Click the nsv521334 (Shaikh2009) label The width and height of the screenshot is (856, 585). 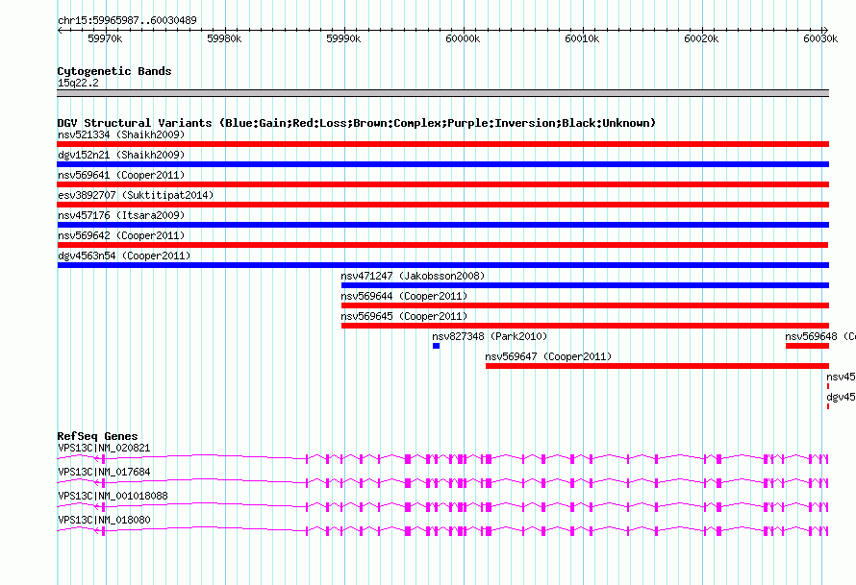tap(121, 134)
